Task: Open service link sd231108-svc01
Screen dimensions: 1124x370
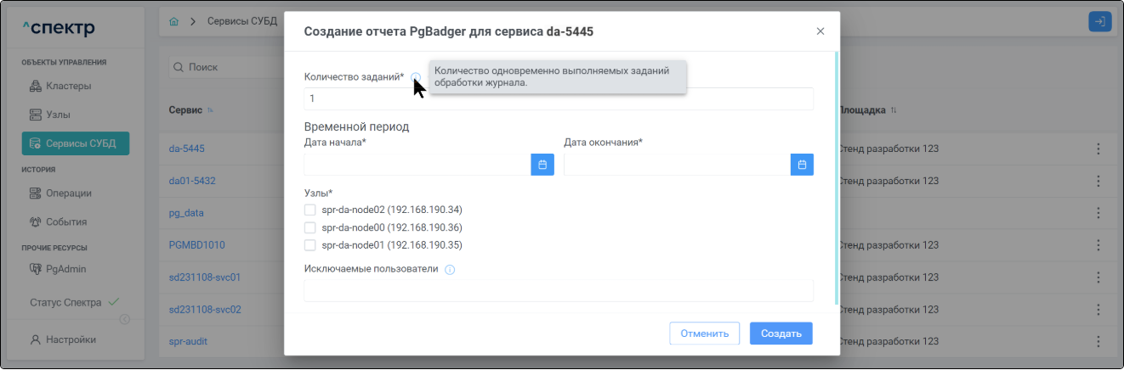Action: point(205,277)
